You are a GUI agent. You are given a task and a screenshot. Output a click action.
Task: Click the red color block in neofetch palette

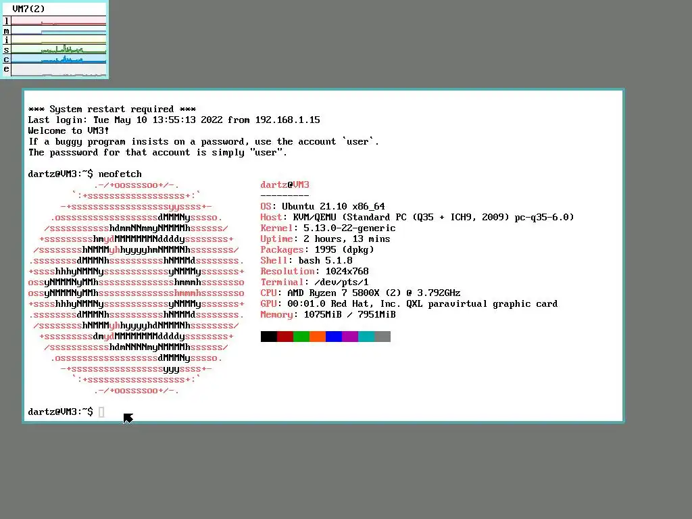(285, 337)
